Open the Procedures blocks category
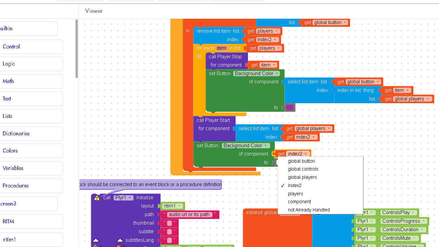The height and width of the screenshot is (247, 439). [x=16, y=185]
